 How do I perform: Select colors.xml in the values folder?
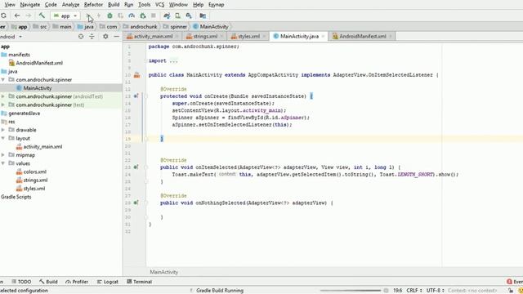(34, 171)
